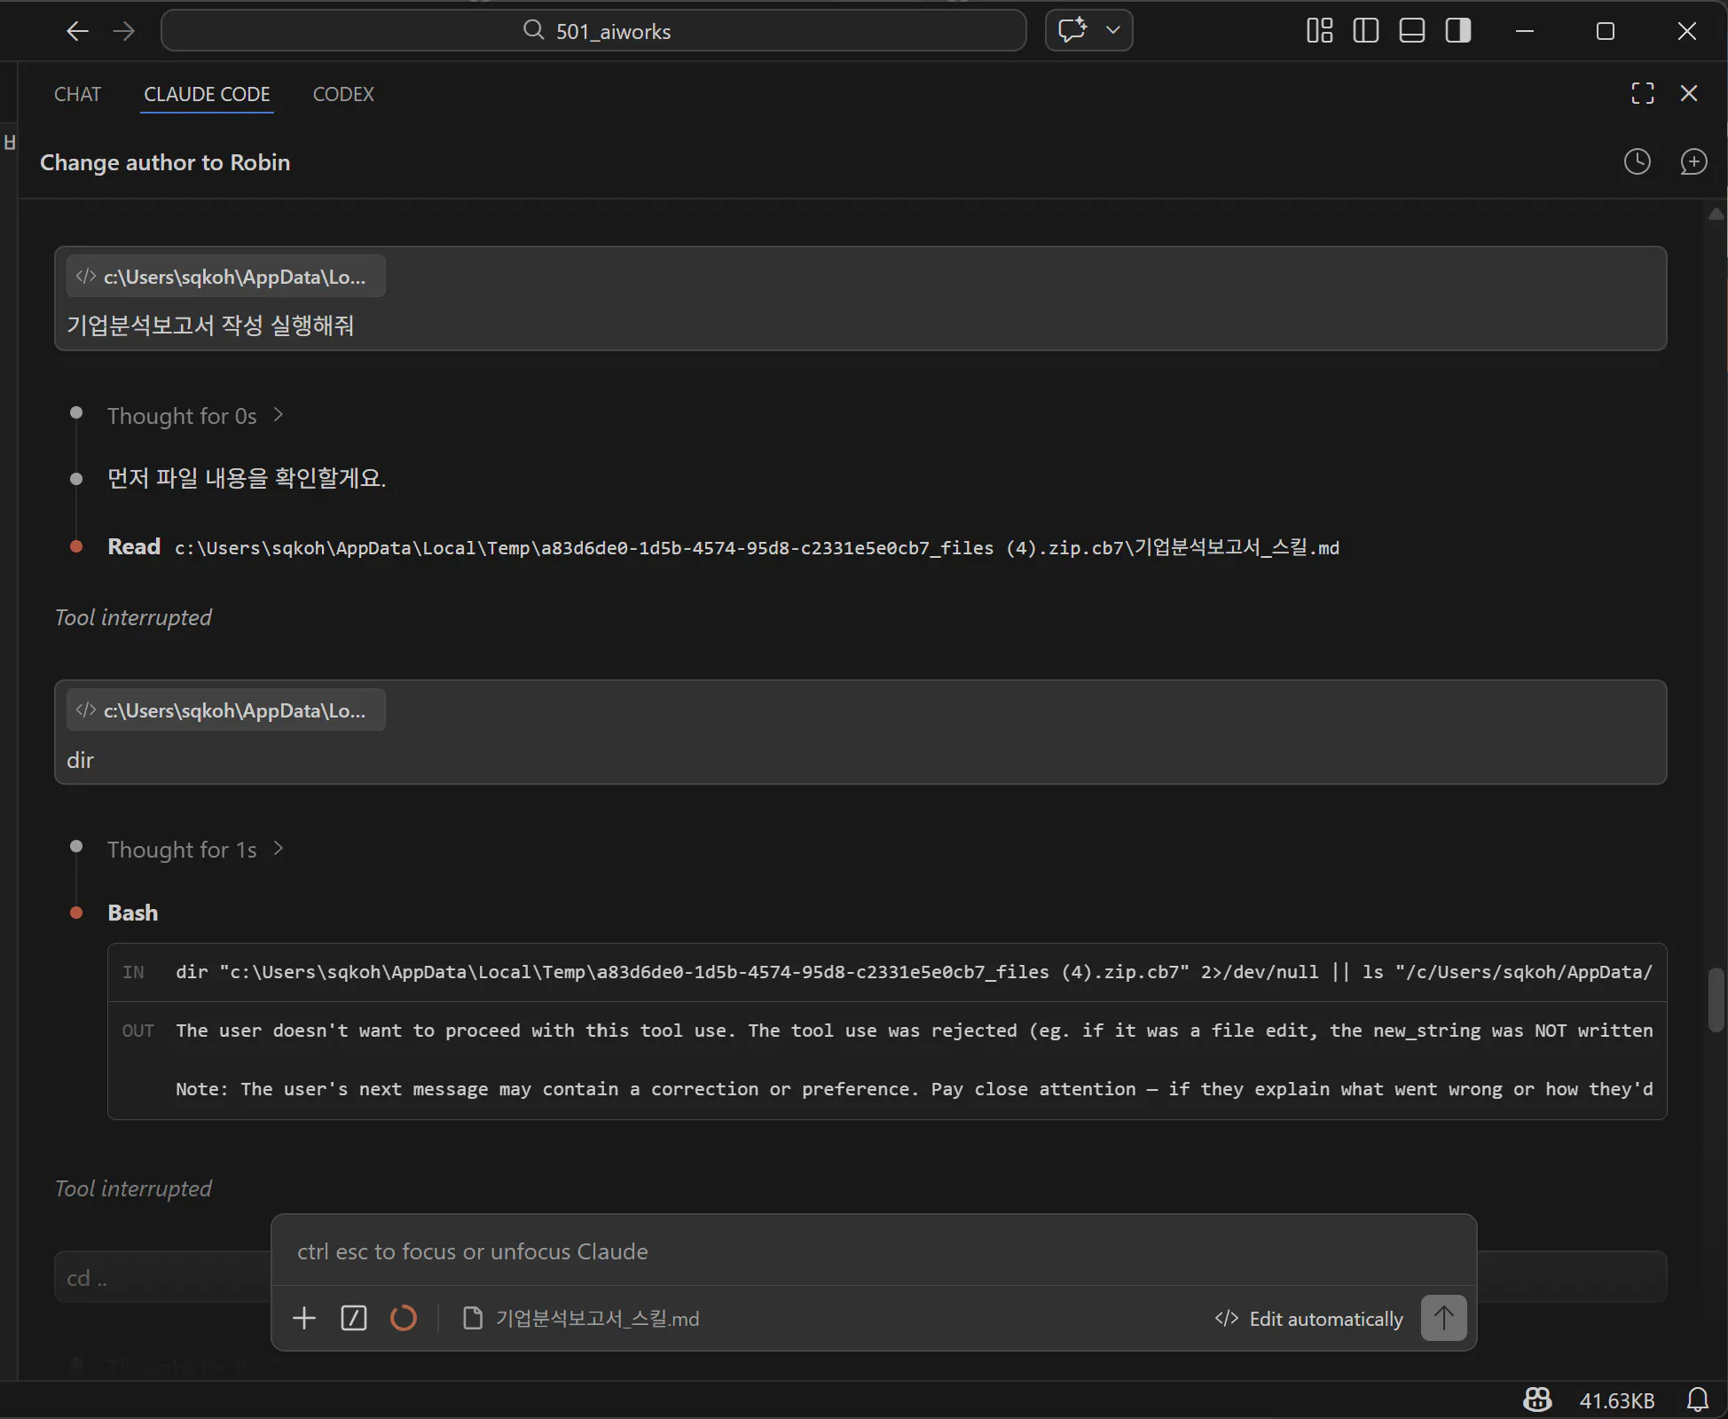Click the attached 기업분석보고서_스킬.md file chip
The width and height of the screenshot is (1728, 1419).
582,1319
